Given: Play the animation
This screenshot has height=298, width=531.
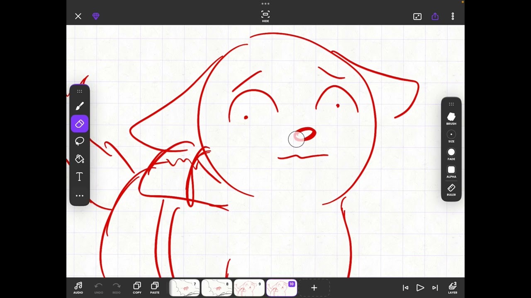Looking at the screenshot, I should click(x=420, y=288).
